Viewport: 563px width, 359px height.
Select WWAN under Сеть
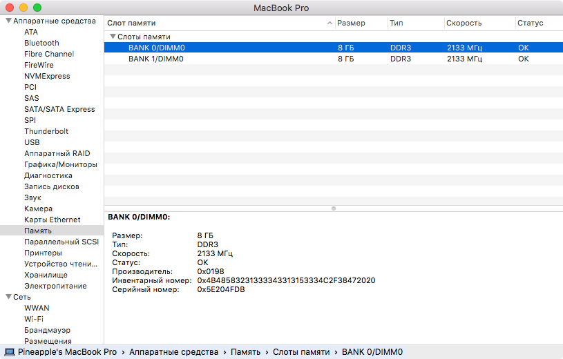coord(37,308)
